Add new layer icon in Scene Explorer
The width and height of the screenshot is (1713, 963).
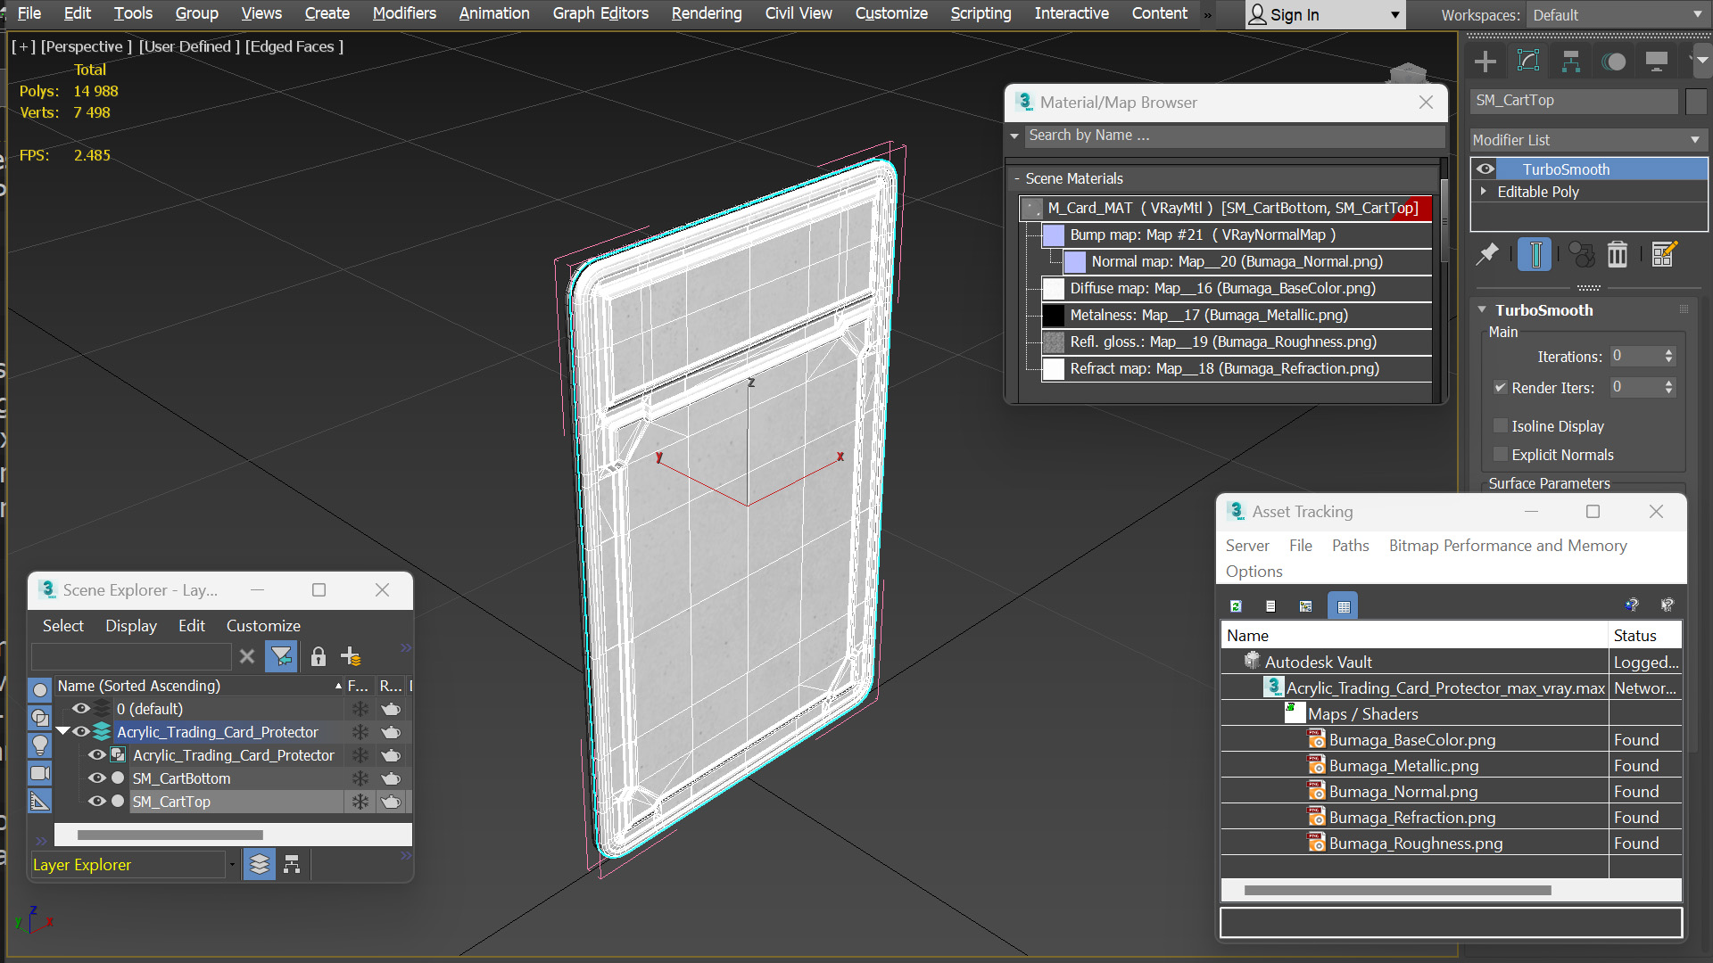(x=352, y=657)
